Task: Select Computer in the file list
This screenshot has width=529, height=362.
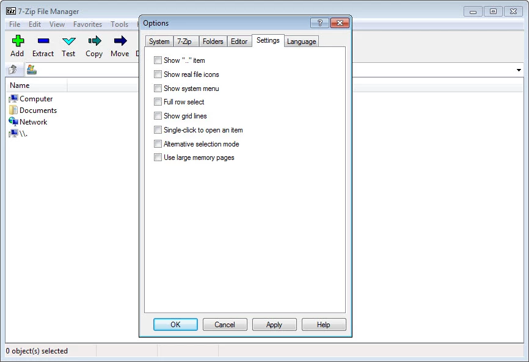Action: 36,99
